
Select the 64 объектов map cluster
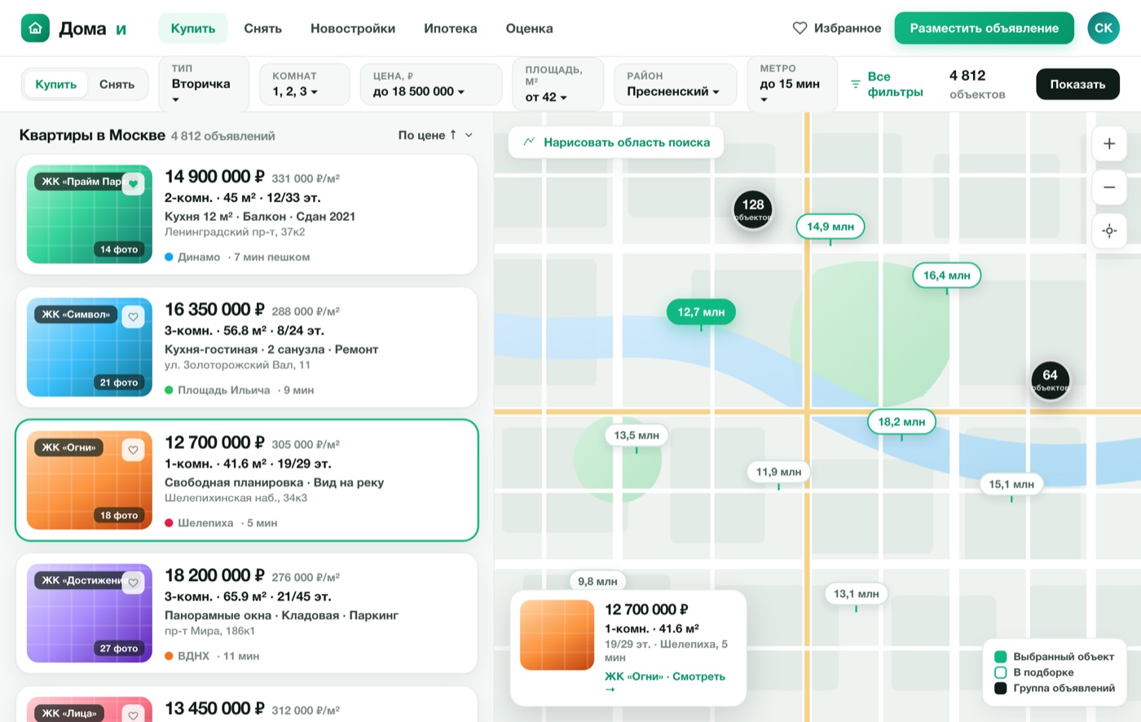click(x=1050, y=380)
